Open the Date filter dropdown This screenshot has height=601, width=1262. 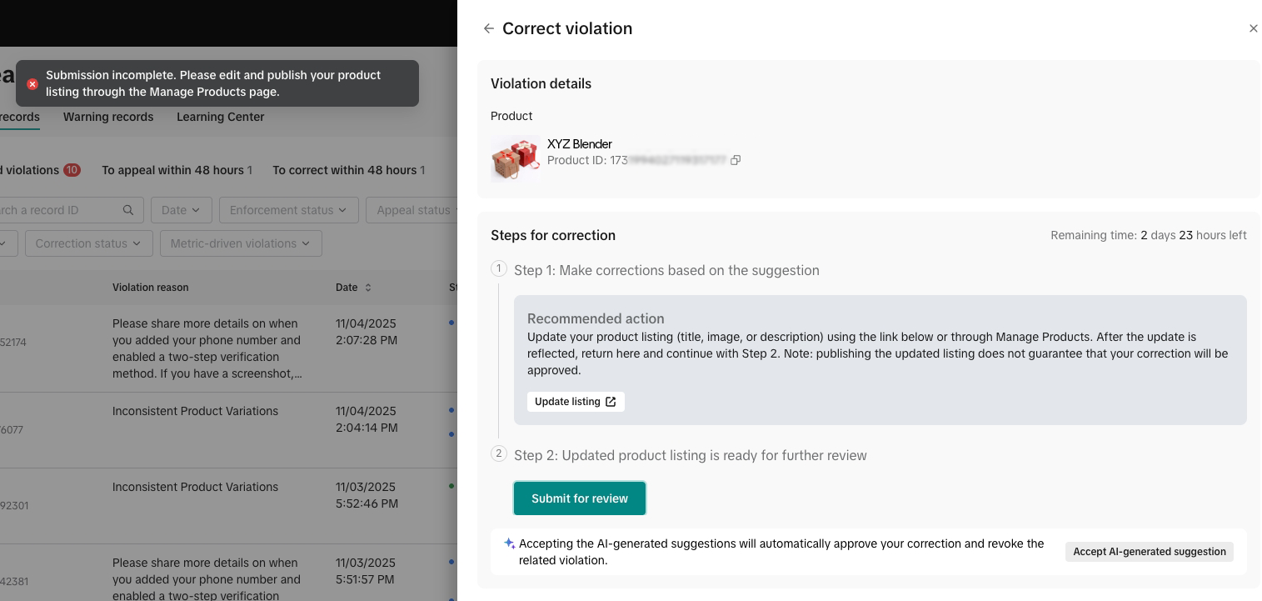coord(182,210)
